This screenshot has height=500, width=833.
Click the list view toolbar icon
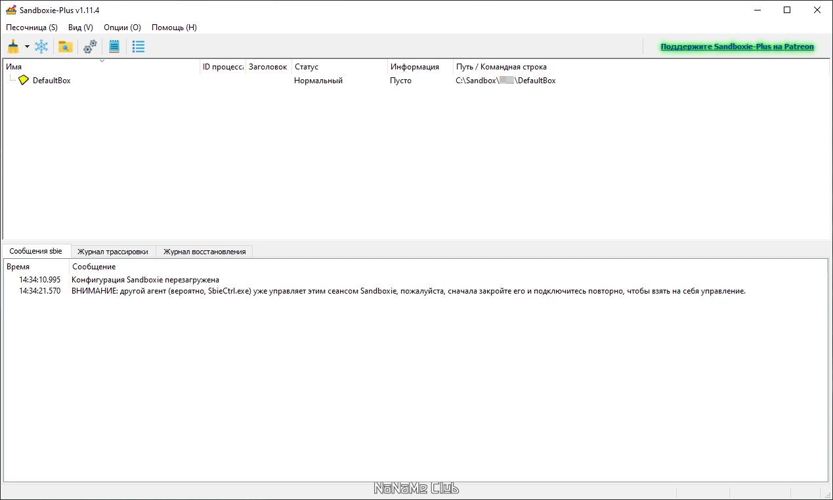139,47
